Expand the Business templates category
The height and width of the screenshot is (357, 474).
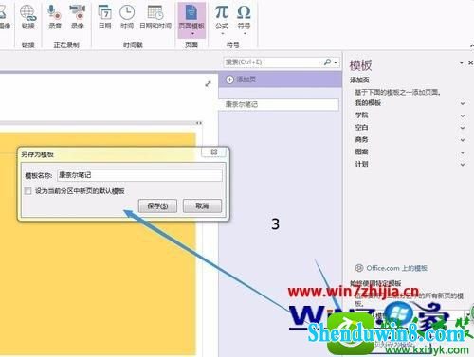463,140
